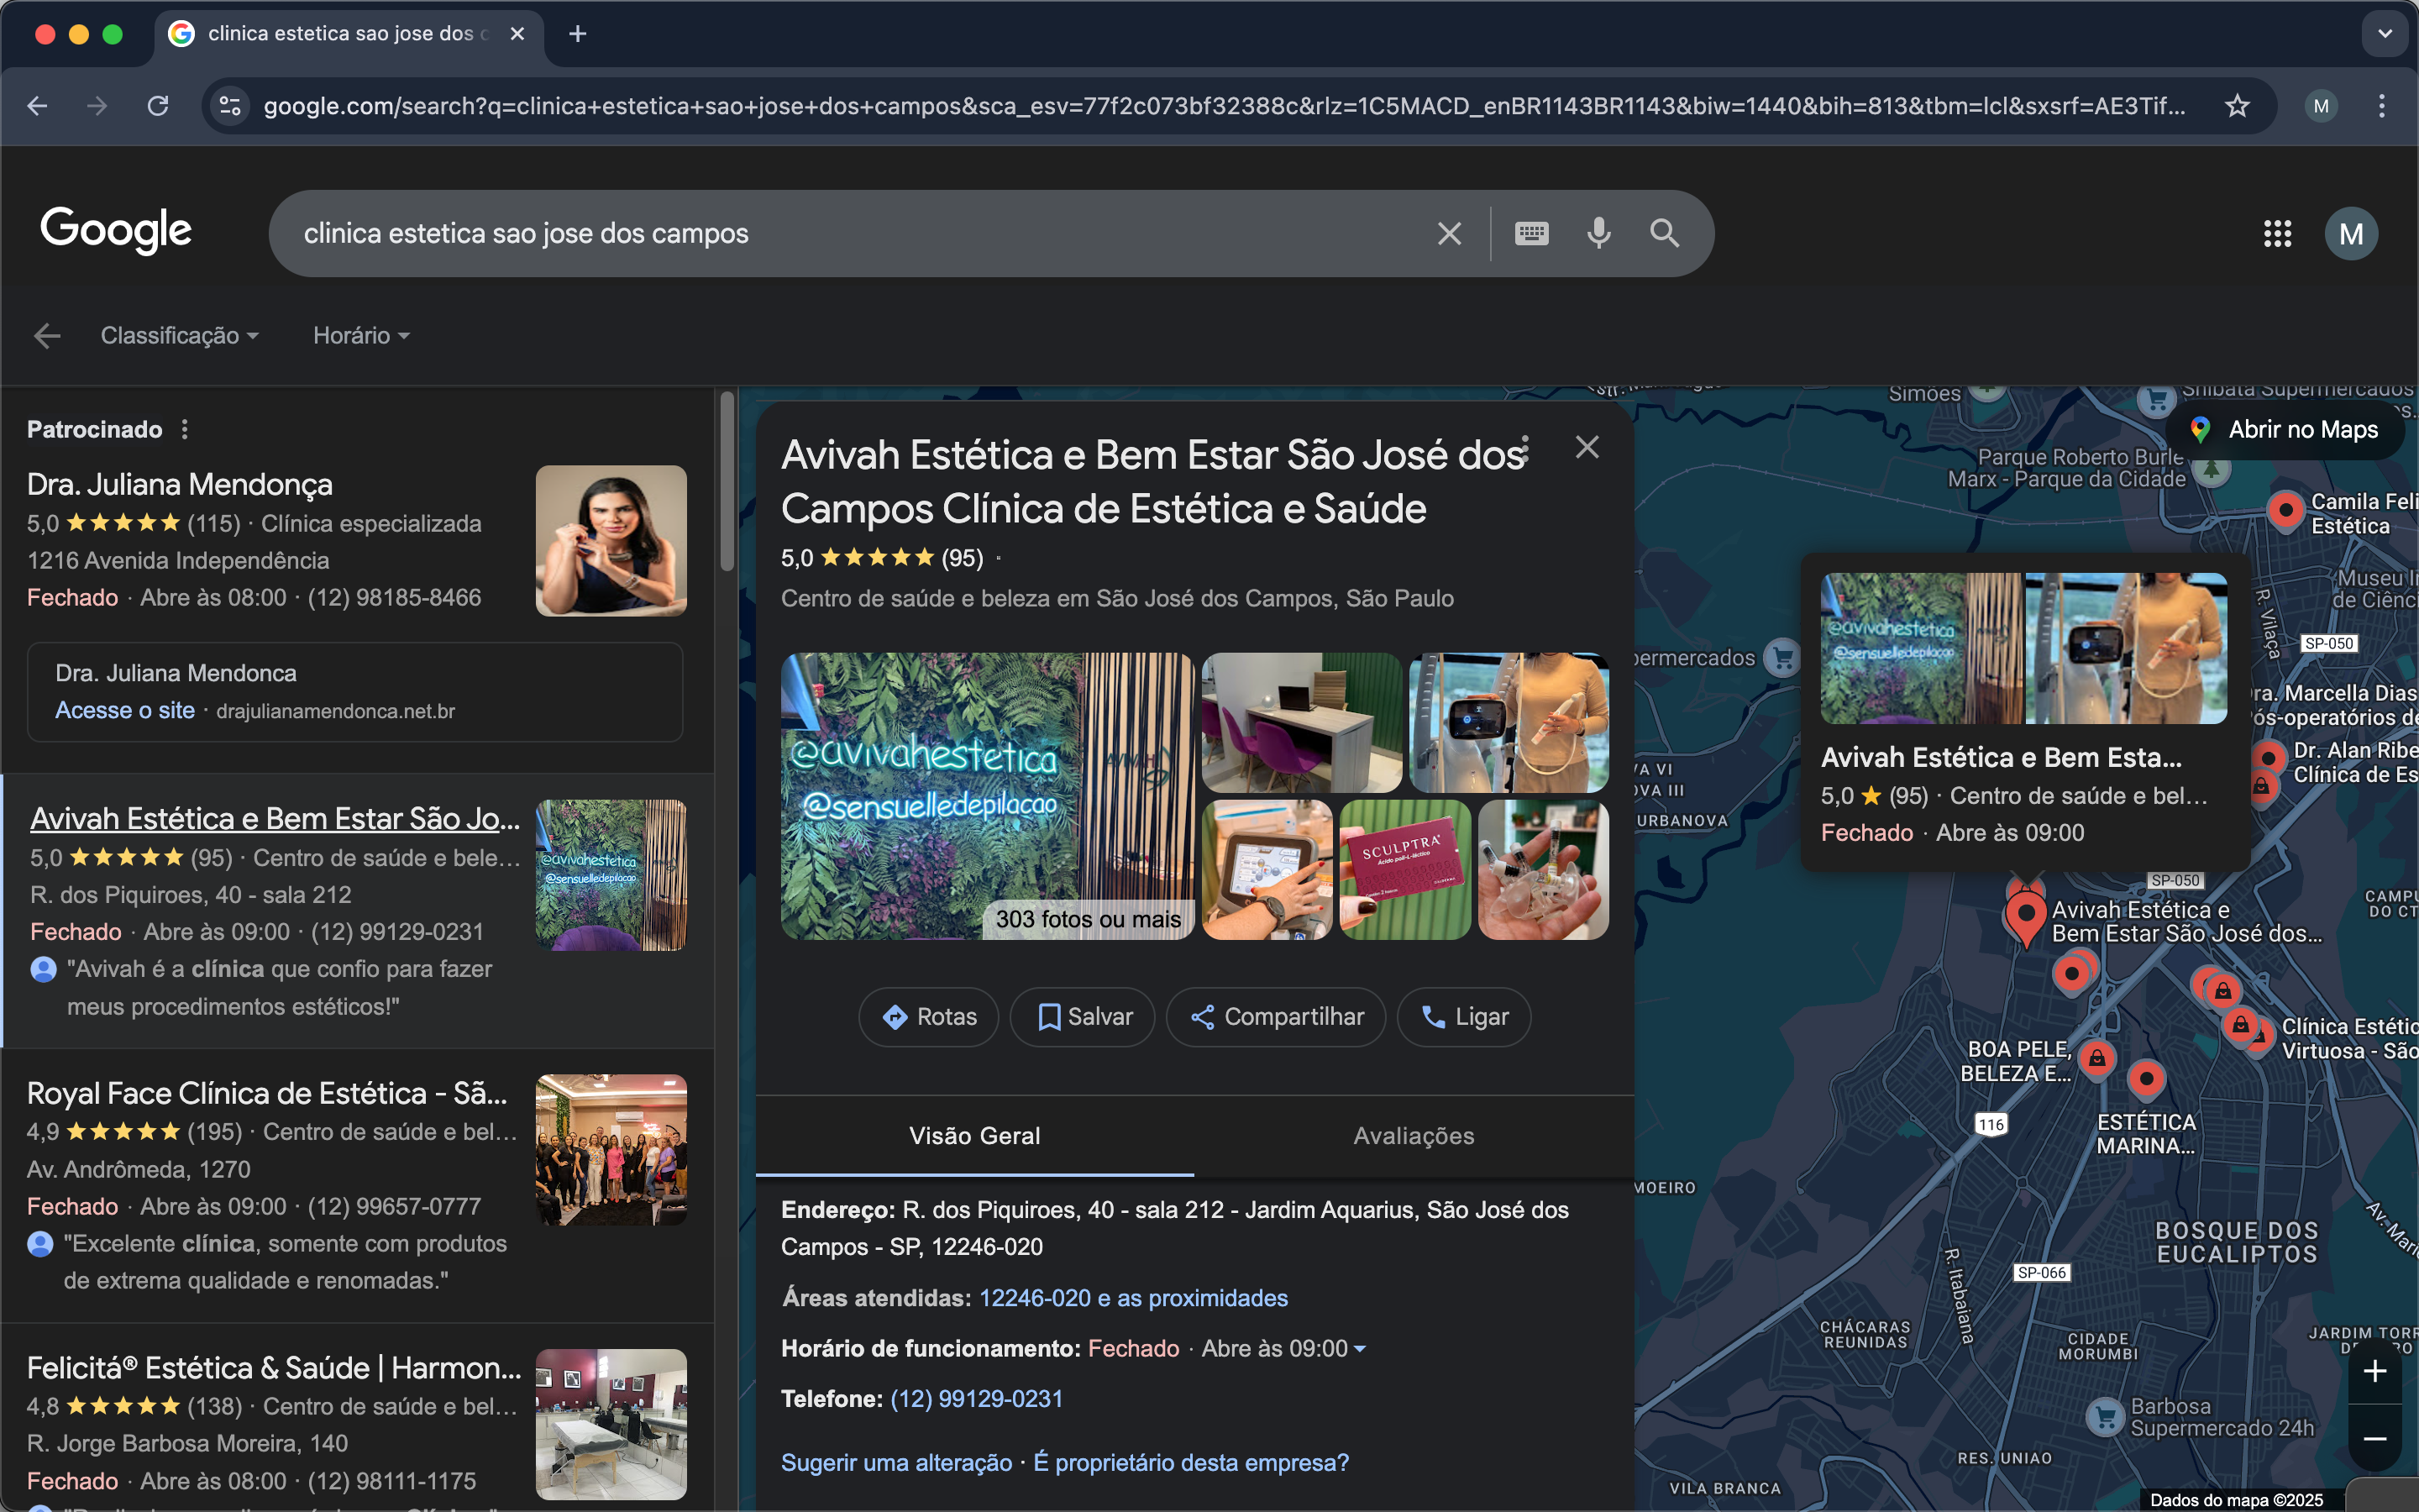Clear the search query with X icon
The image size is (2419, 1512).
[1448, 233]
